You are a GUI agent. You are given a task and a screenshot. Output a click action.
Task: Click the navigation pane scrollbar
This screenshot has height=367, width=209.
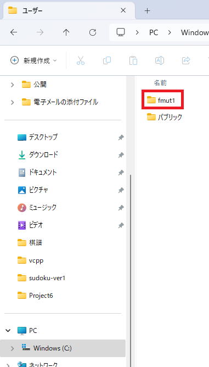(x=131, y=269)
